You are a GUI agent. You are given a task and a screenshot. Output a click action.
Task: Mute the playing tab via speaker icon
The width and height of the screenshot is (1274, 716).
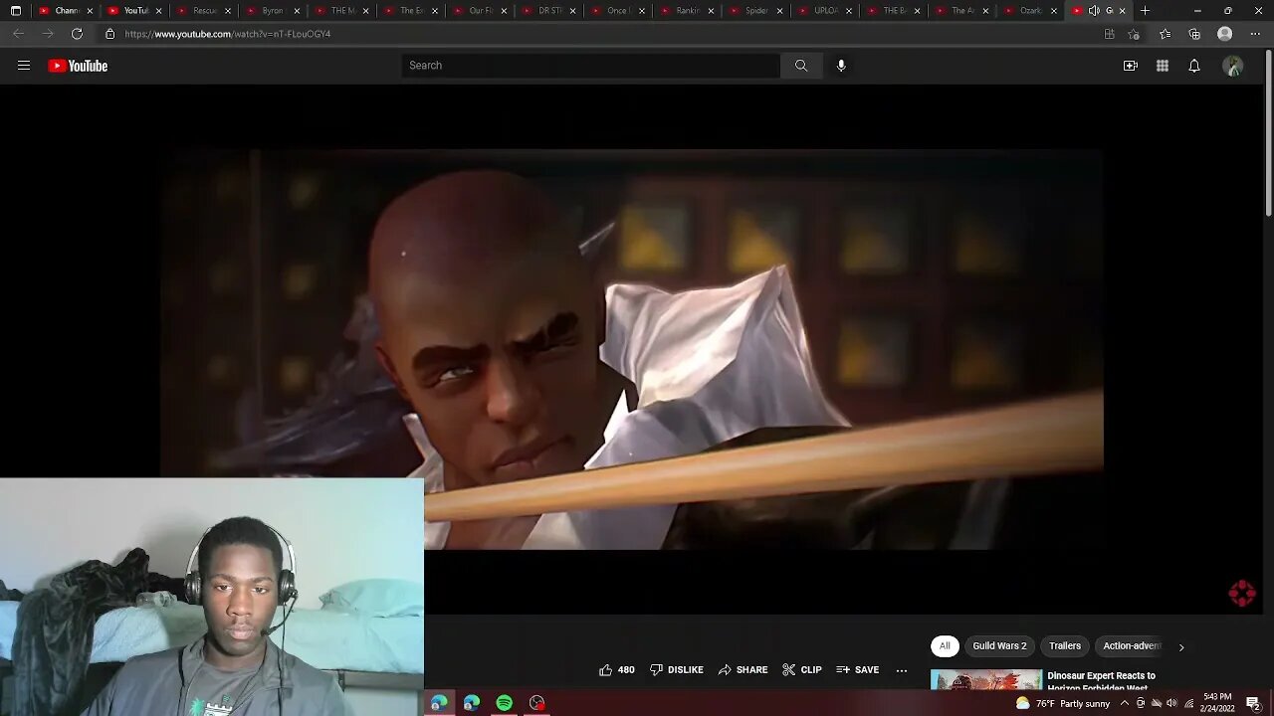click(1094, 11)
